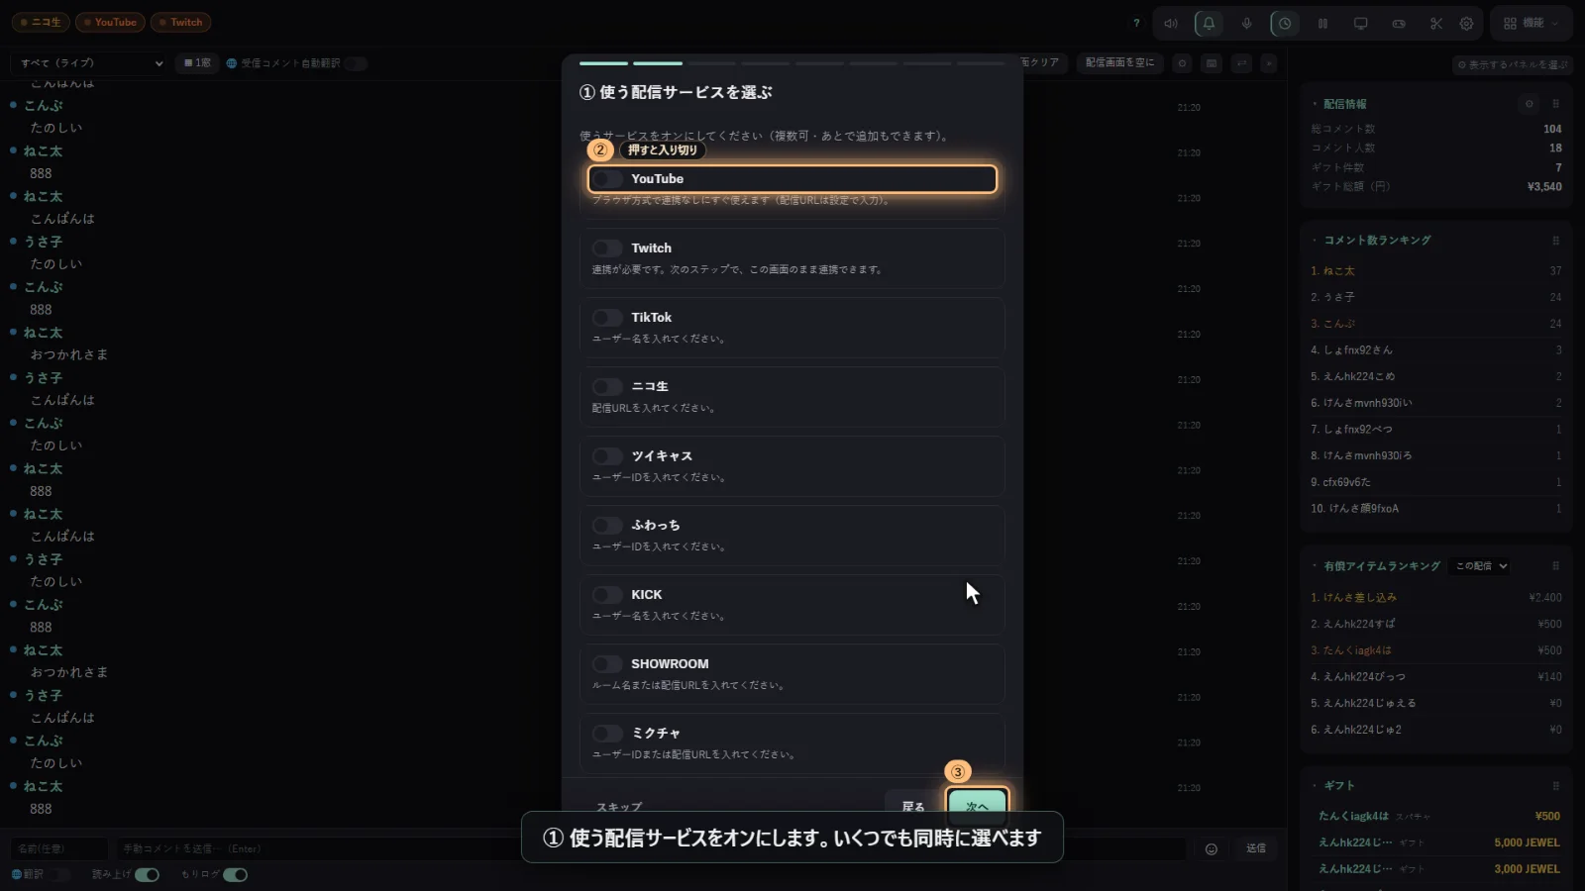Click the pause icon in top toolbar
The image size is (1585, 891).
(x=1322, y=23)
